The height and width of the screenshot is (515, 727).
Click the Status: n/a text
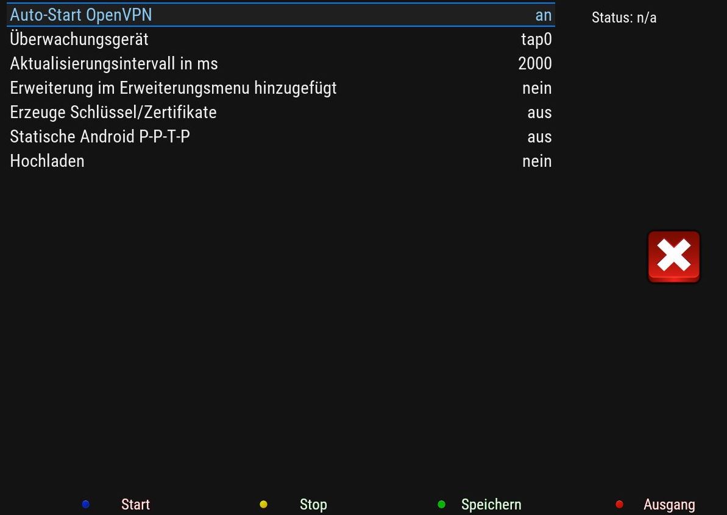624,18
